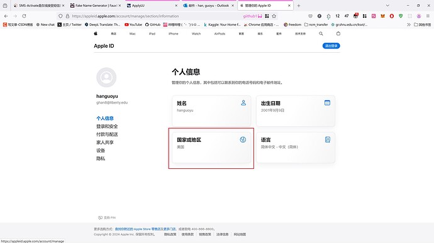
Task: Show more bookmarks via the overflow chevron
Action: pos(409,24)
